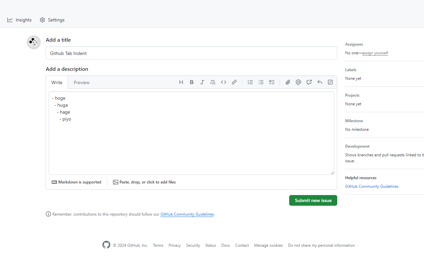Assign yourself to the issue
Viewport: 424px width, 265px height.
click(375, 53)
